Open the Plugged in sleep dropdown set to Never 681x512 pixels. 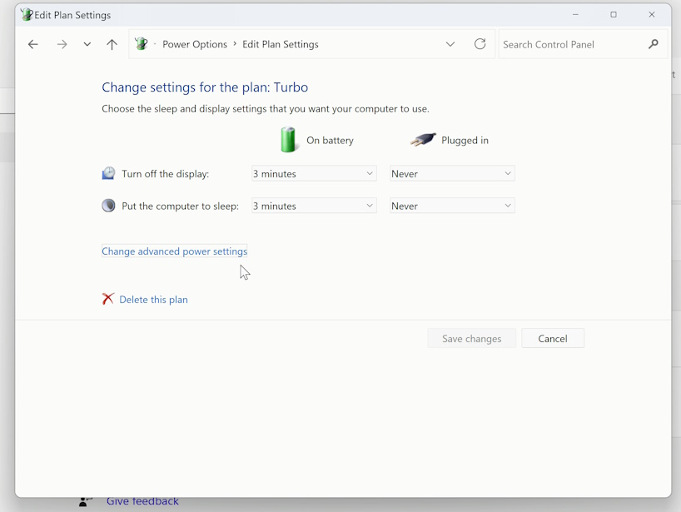click(x=452, y=205)
